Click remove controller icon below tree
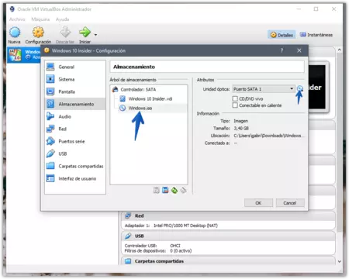Viewport: 349px width, 279px height. [x=165, y=191]
